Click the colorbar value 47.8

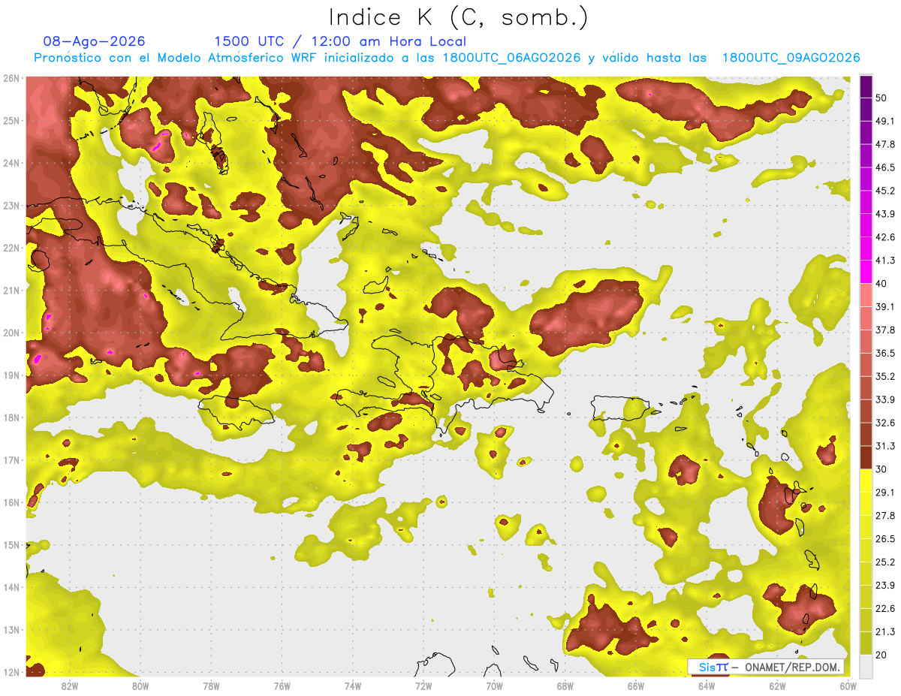pos(884,144)
